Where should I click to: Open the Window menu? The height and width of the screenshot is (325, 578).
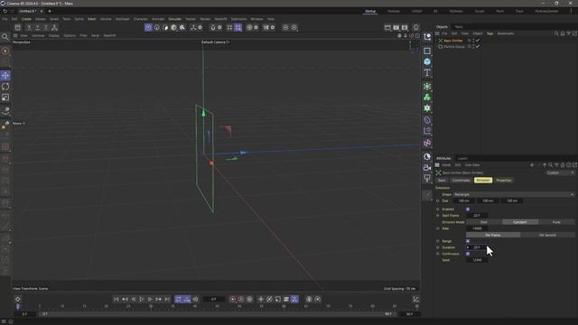click(256, 19)
